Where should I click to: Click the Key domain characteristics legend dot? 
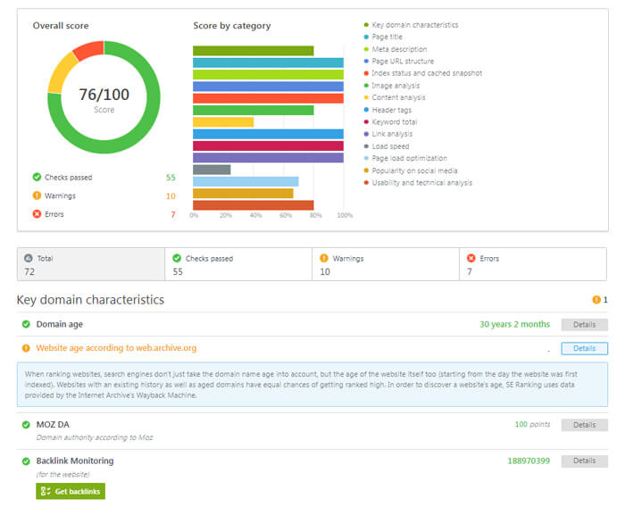[366, 25]
